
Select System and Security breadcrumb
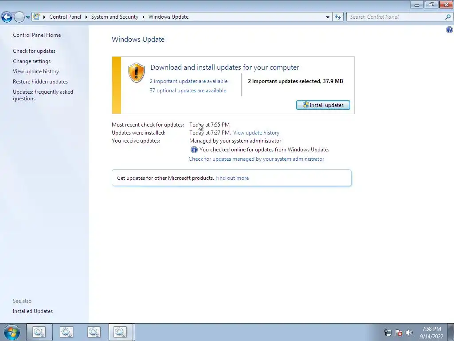click(x=115, y=17)
